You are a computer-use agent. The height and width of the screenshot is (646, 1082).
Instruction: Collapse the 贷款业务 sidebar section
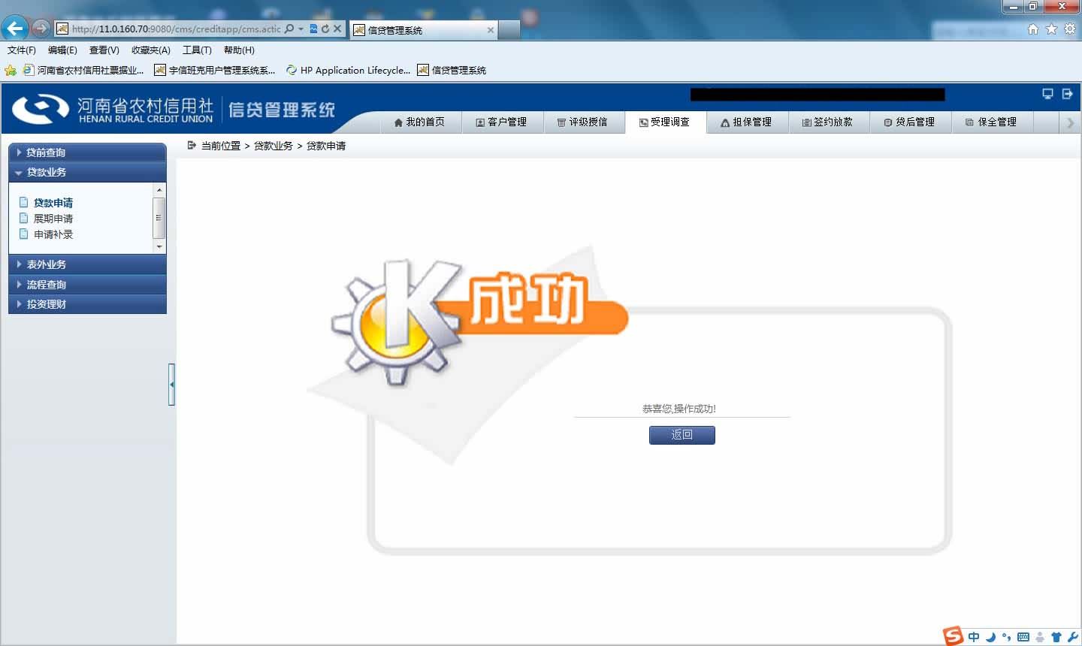[87, 172]
